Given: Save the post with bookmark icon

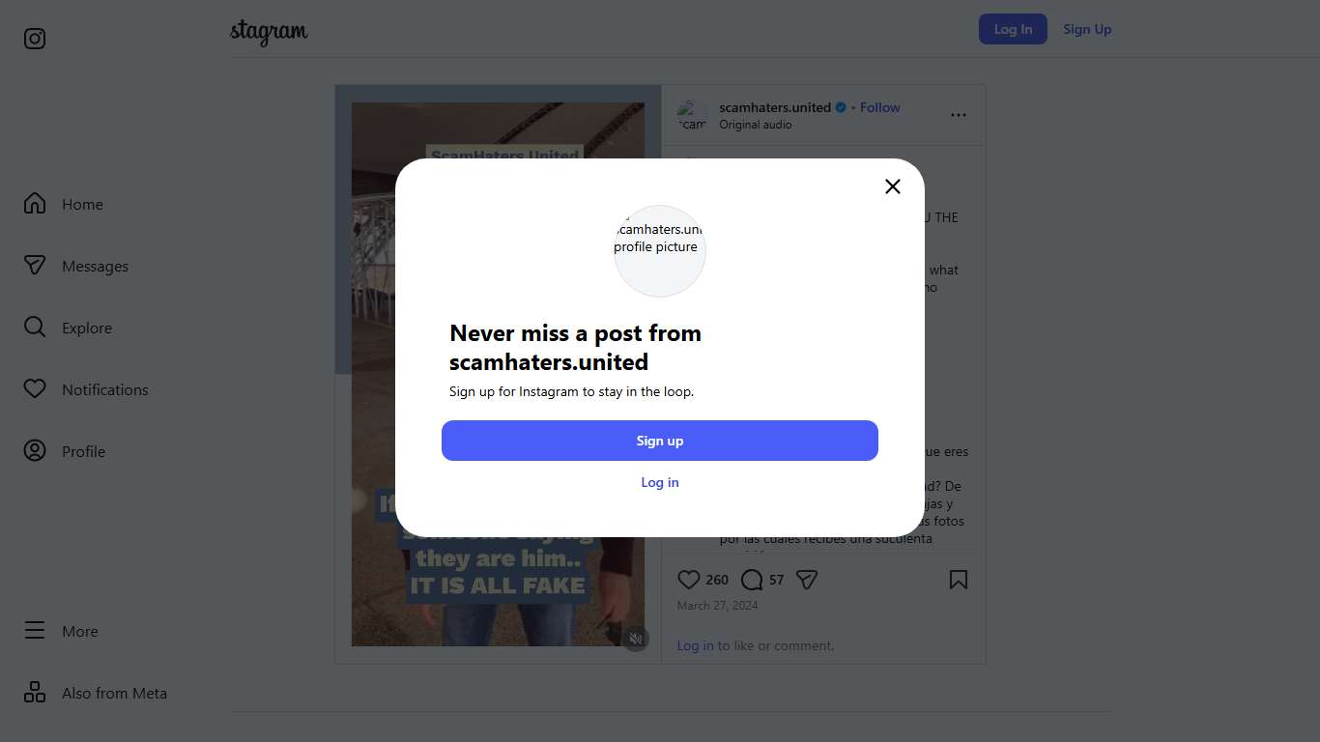Looking at the screenshot, I should (959, 580).
